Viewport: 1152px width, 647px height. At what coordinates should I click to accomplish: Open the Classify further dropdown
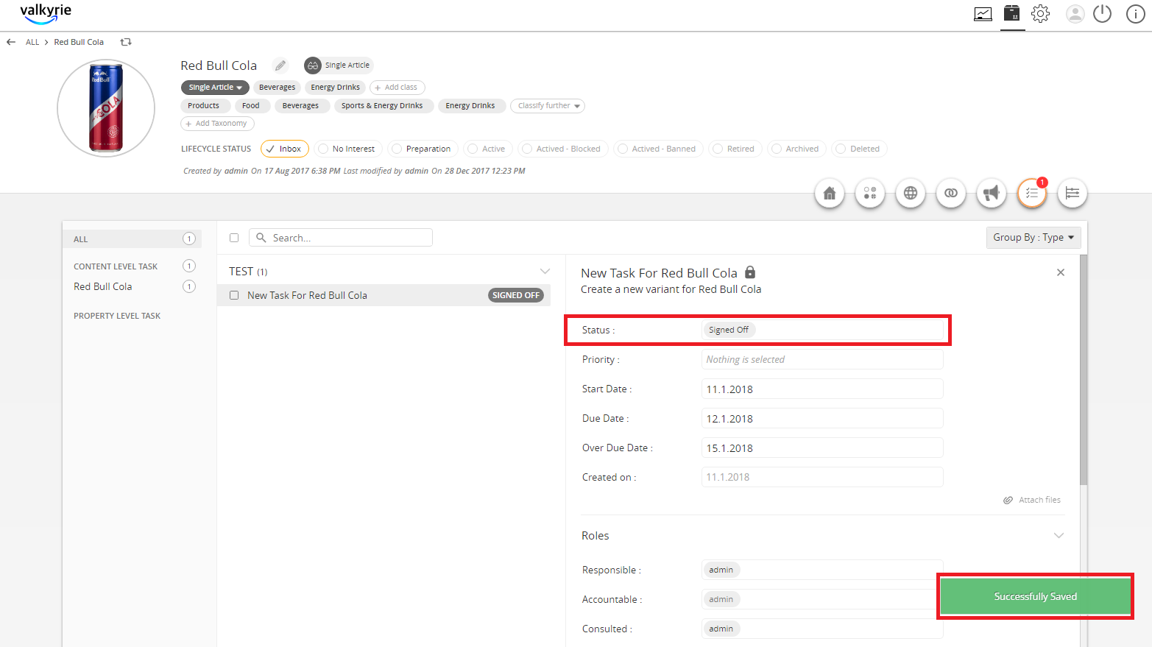point(548,106)
